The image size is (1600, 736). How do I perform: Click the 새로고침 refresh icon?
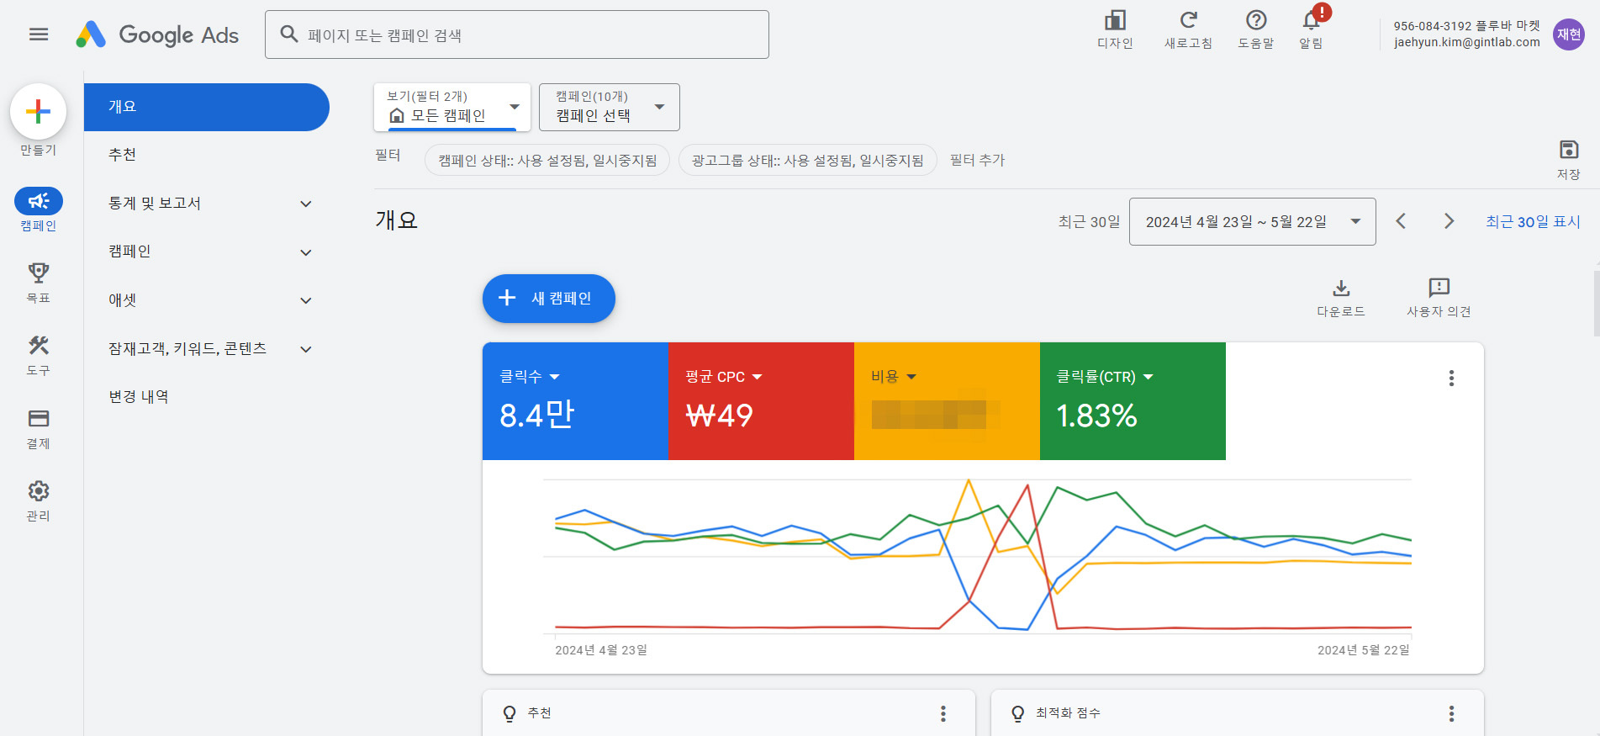[1188, 21]
